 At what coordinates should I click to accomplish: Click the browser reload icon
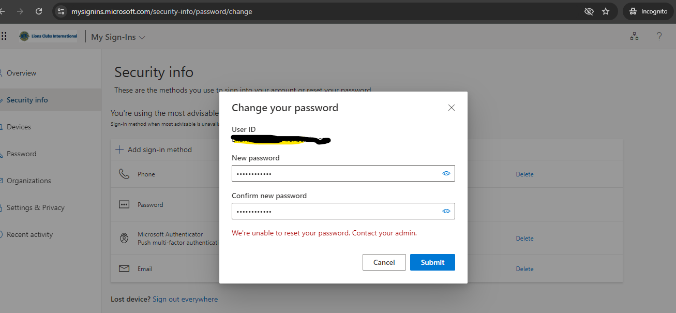[39, 11]
